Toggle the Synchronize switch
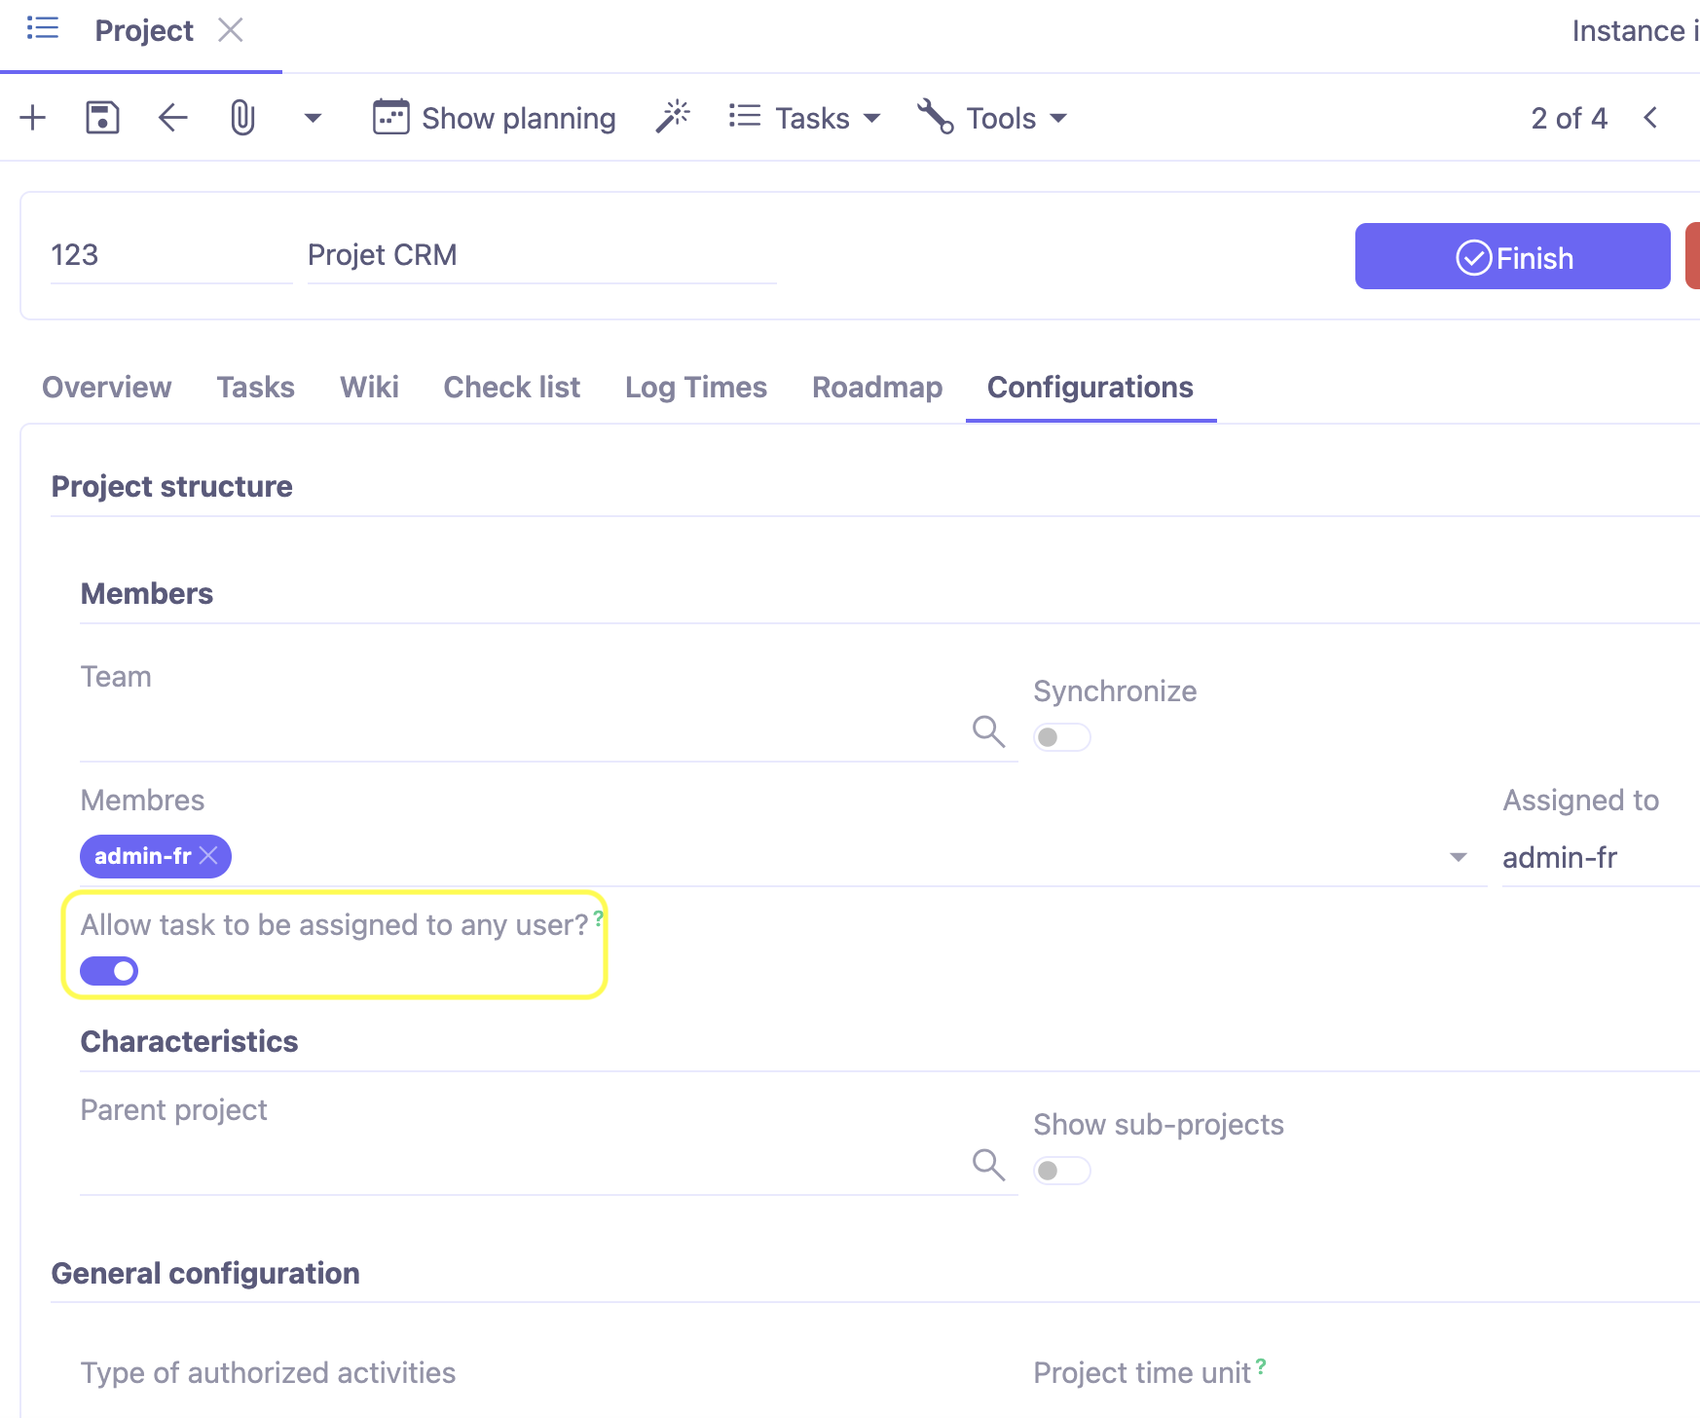The width and height of the screenshot is (1700, 1418). [x=1061, y=737]
